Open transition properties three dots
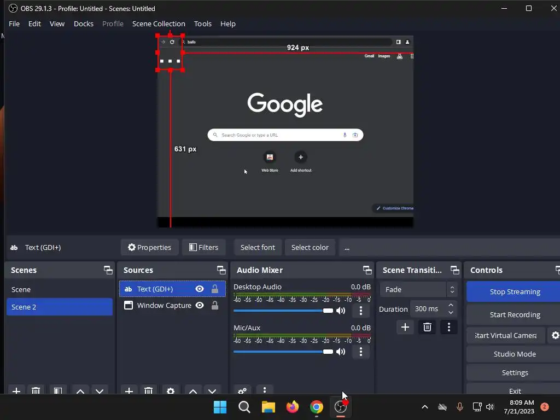Image resolution: width=560 pixels, height=420 pixels. point(449,327)
